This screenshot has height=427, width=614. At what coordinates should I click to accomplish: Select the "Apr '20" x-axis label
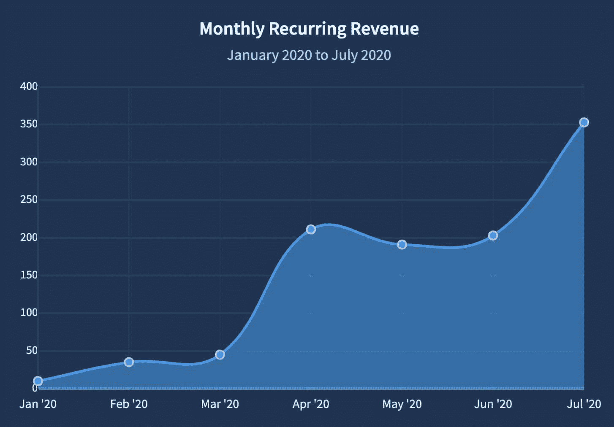[311, 404]
